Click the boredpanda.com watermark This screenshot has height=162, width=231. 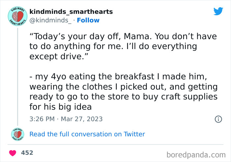(x=196, y=154)
